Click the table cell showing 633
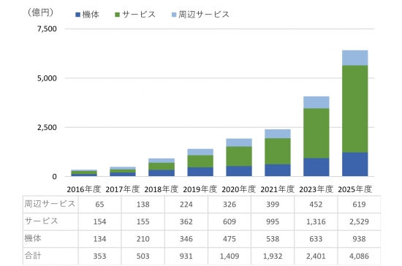This screenshot has width=402, height=266. pyautogui.click(x=316, y=239)
